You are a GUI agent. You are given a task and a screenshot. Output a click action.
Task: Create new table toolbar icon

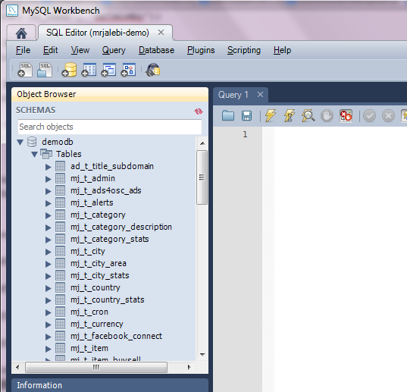click(89, 70)
